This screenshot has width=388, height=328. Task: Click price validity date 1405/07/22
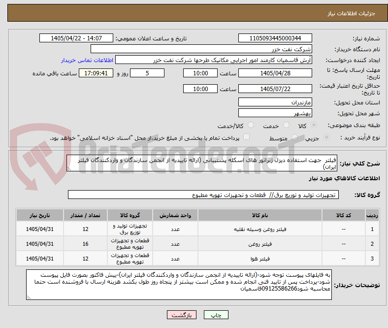tap(275, 89)
